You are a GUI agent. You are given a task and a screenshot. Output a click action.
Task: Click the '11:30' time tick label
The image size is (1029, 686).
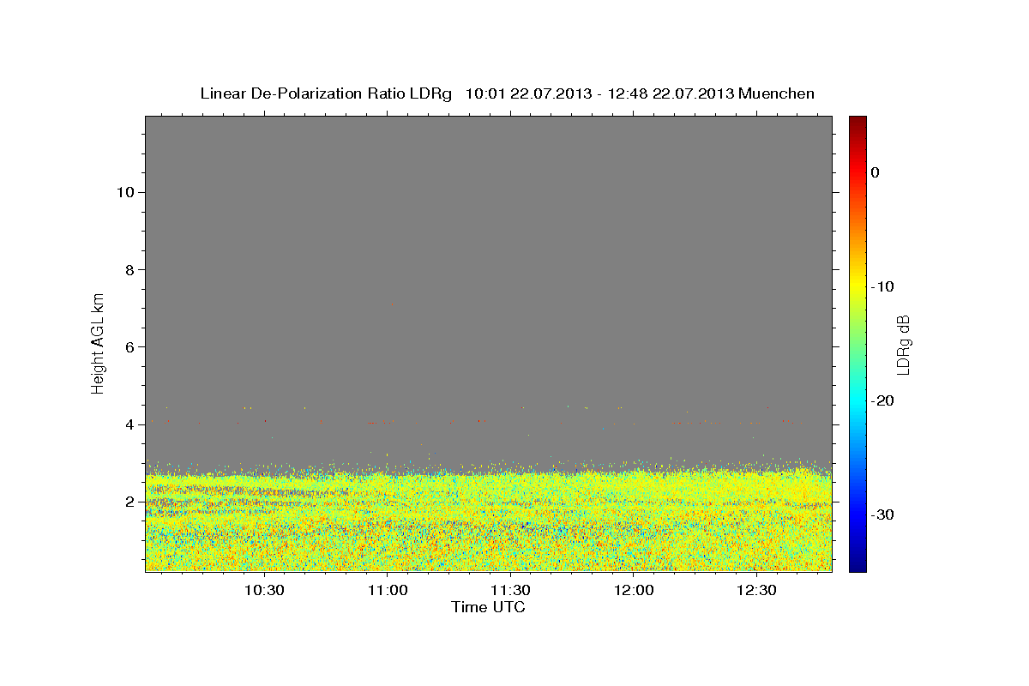click(511, 590)
